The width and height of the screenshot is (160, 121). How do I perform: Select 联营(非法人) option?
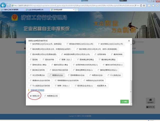coord(62,86)
